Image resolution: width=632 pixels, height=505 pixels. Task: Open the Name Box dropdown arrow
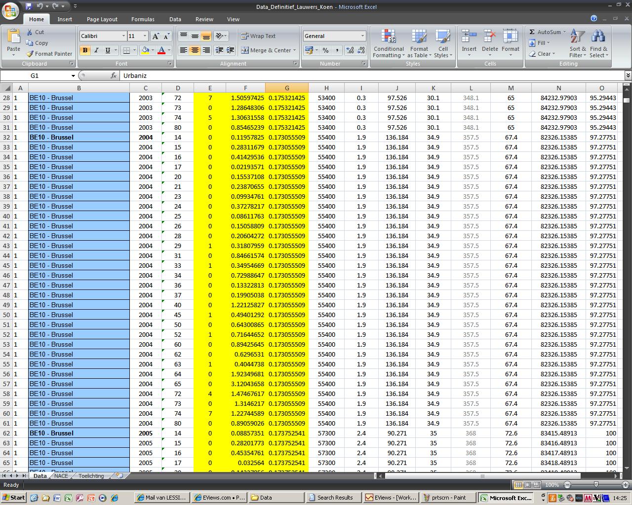click(73, 76)
